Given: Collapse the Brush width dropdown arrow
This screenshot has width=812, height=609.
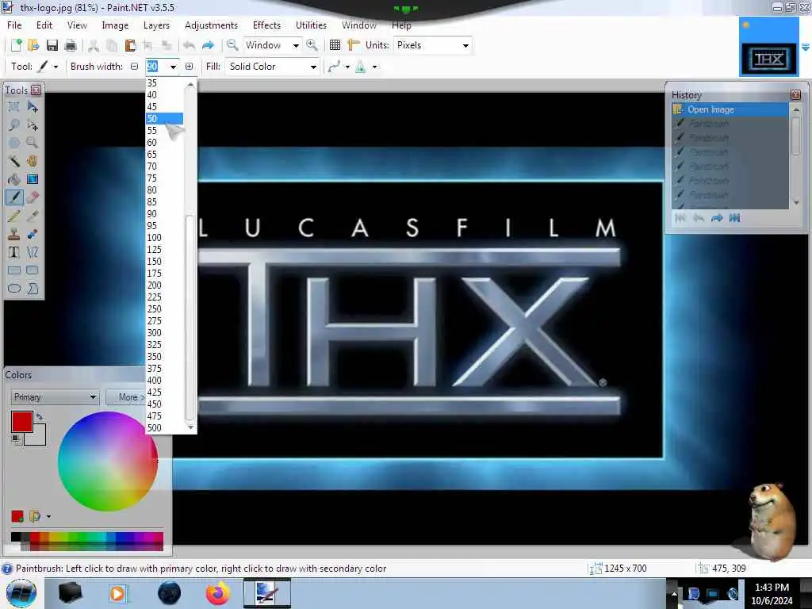Looking at the screenshot, I should [x=173, y=67].
